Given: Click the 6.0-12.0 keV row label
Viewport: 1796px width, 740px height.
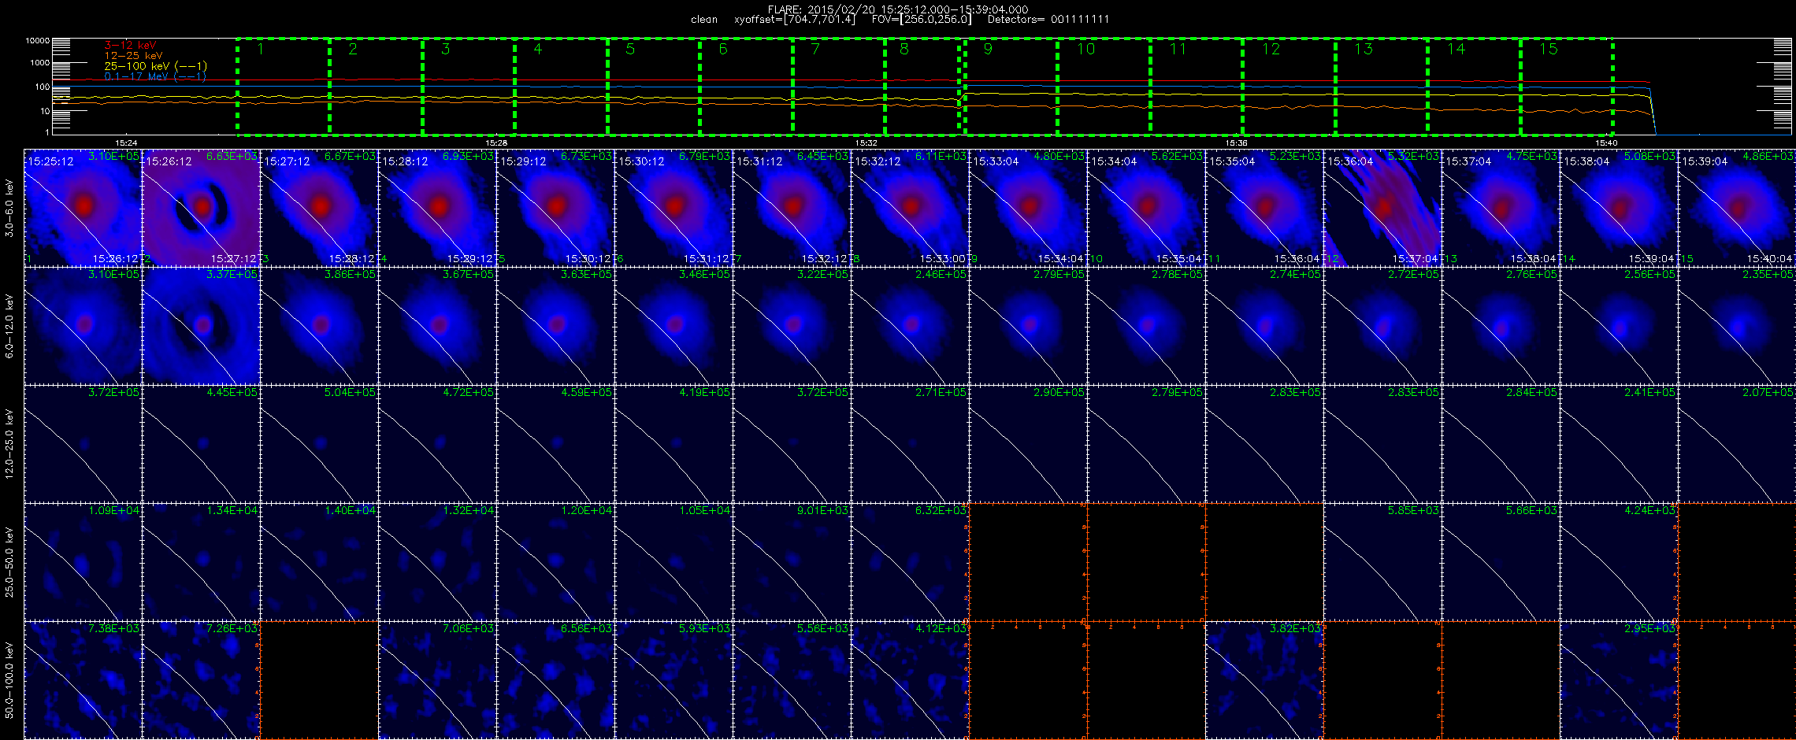Looking at the screenshot, I should pos(9,326).
